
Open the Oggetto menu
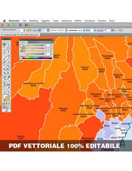pos(46,21)
